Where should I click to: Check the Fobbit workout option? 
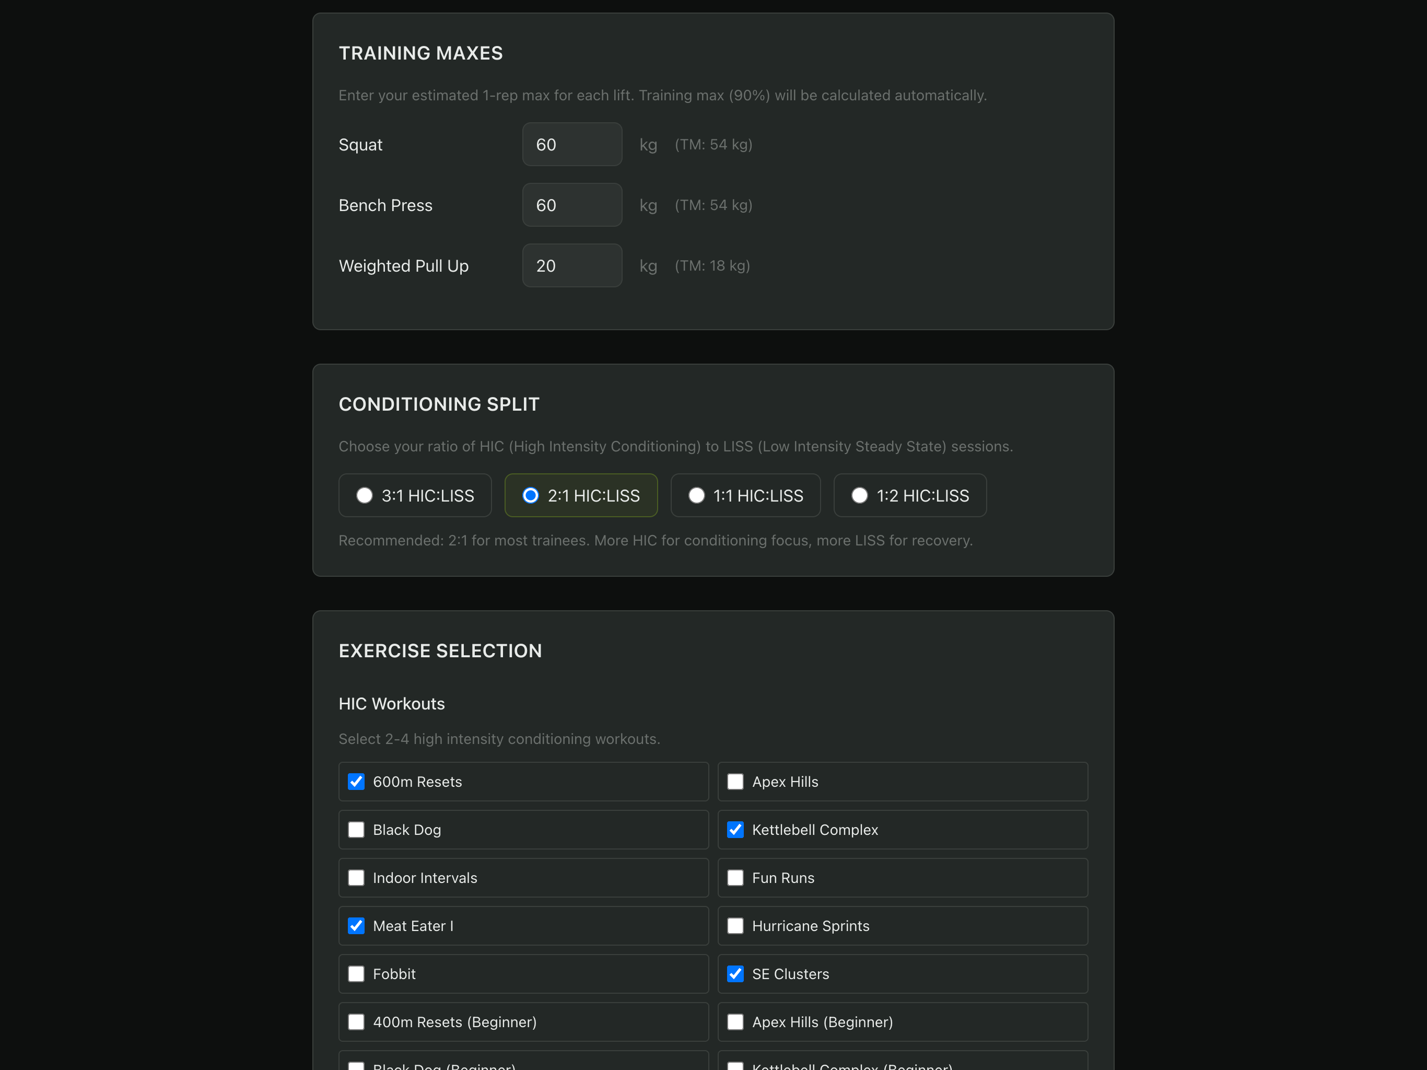(x=356, y=974)
